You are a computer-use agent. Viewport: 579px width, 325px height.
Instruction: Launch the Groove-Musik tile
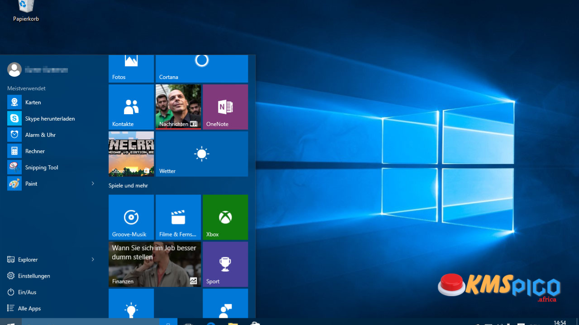[131, 217]
